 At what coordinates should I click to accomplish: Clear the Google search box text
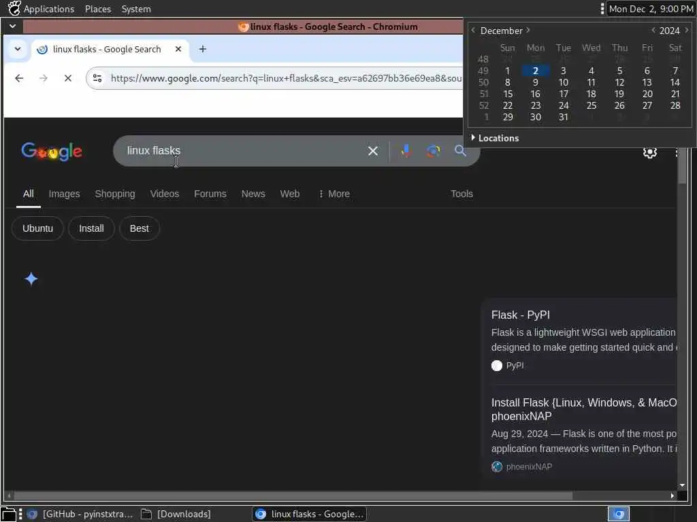click(373, 152)
